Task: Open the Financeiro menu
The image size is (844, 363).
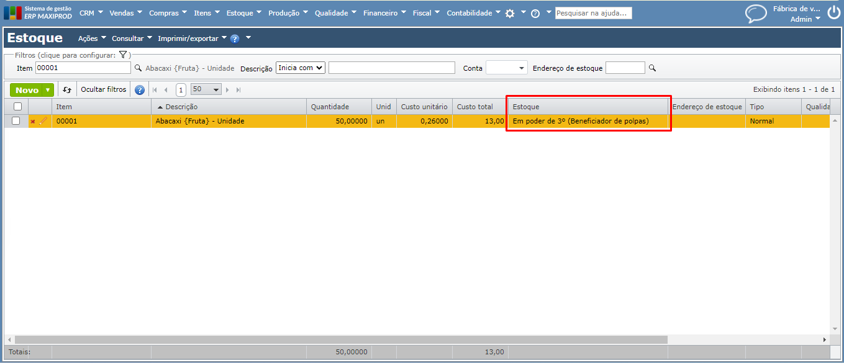Action: click(385, 13)
